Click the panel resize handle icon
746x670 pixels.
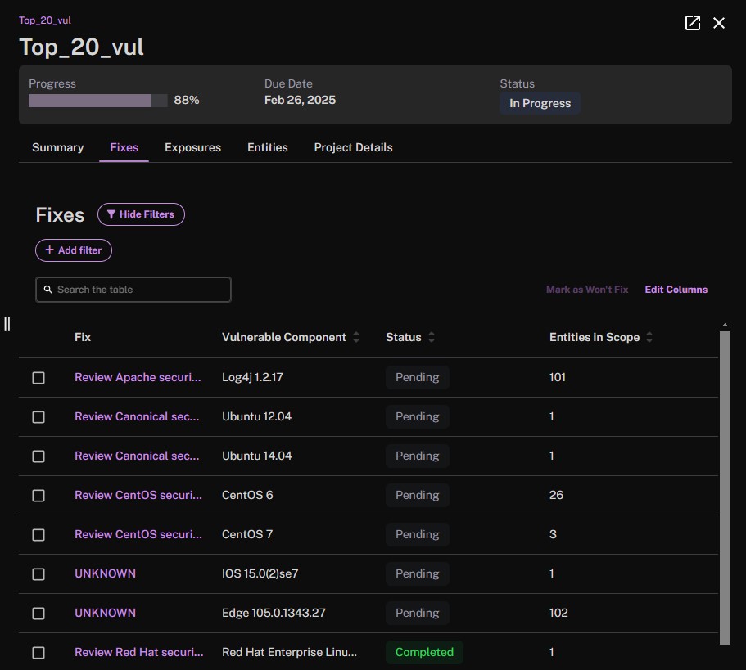tap(7, 324)
